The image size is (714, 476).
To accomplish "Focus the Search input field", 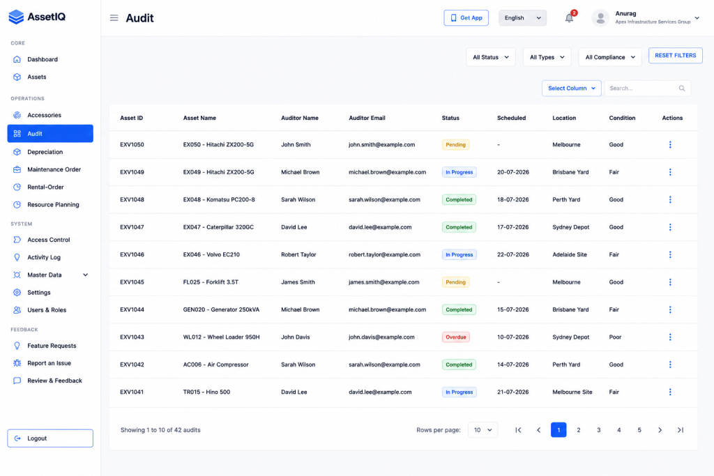I will [647, 89].
